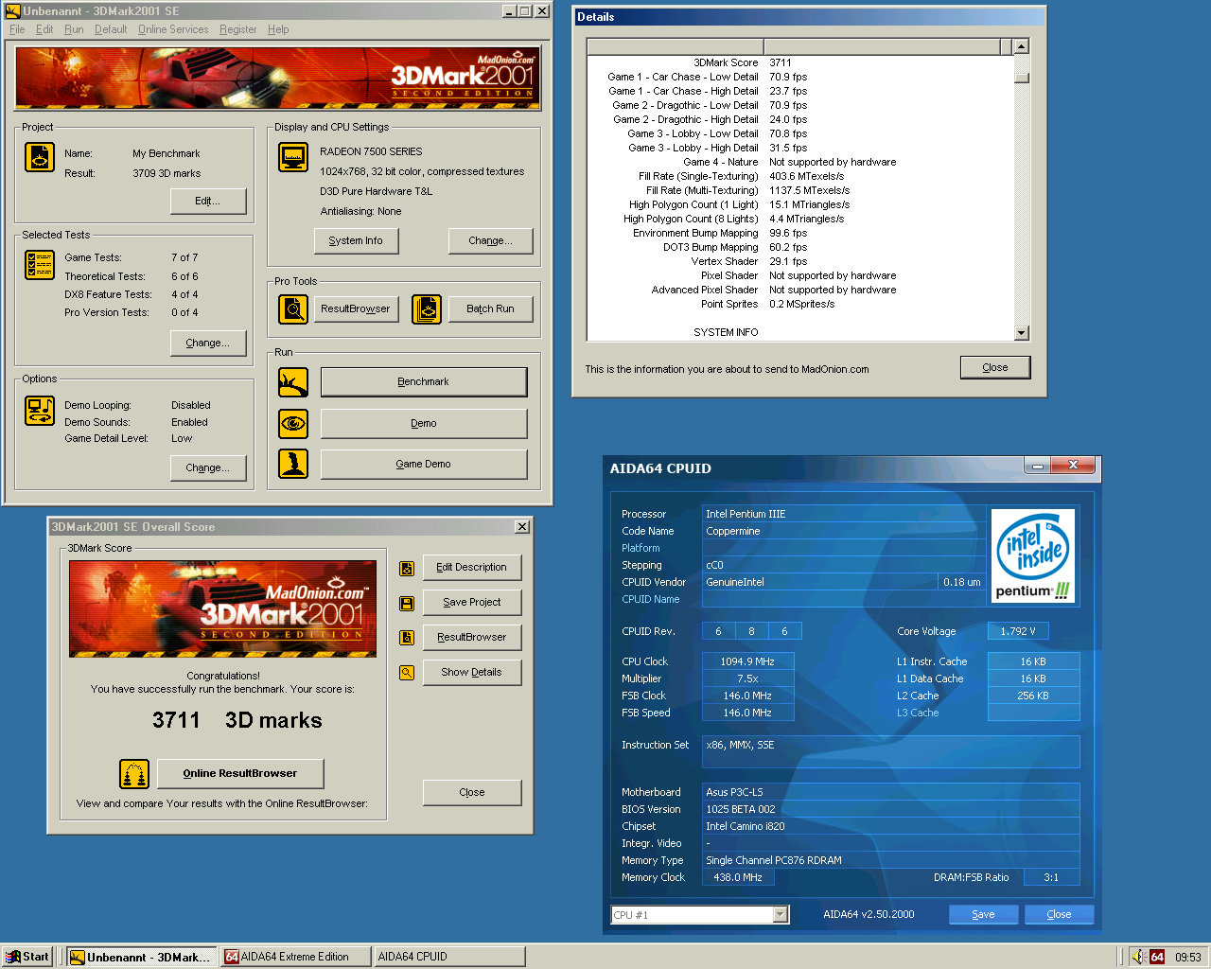Open the Windows Start button
Image resolution: width=1211 pixels, height=969 pixels.
27,957
